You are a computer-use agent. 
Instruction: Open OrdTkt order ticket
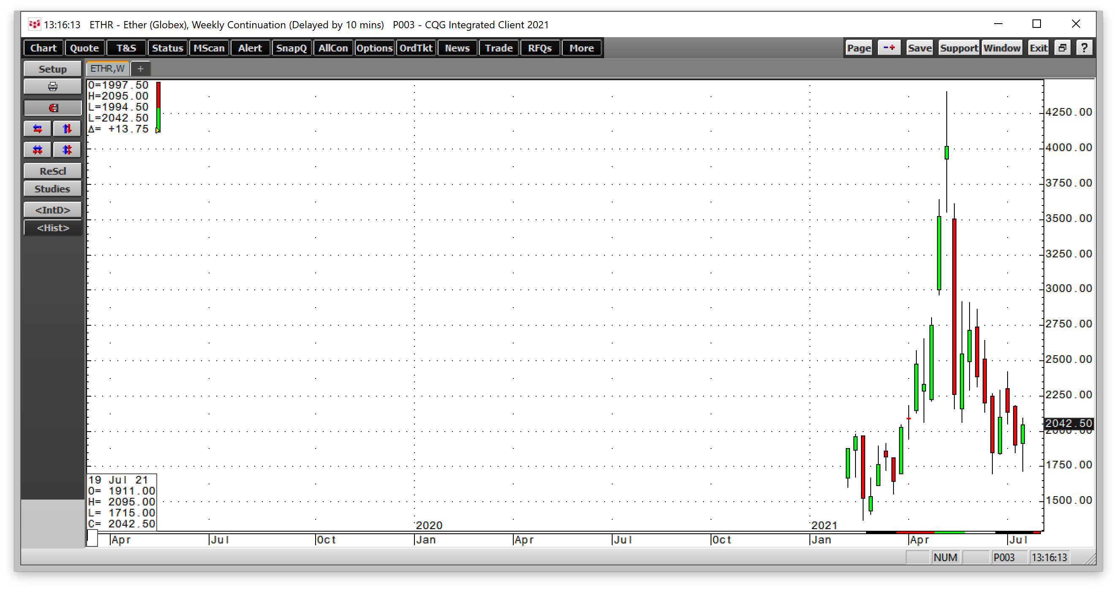pos(416,48)
